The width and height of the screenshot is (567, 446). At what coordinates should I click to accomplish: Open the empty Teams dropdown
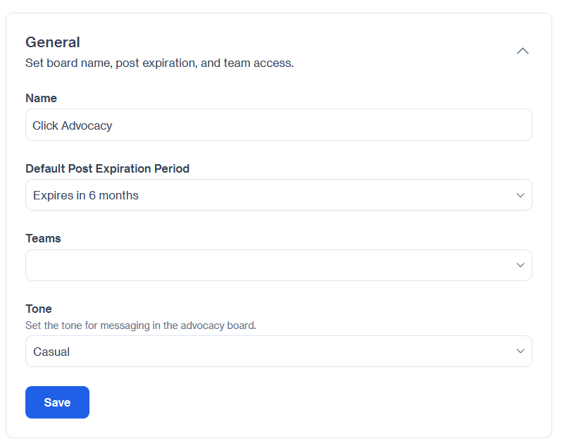pos(279,265)
